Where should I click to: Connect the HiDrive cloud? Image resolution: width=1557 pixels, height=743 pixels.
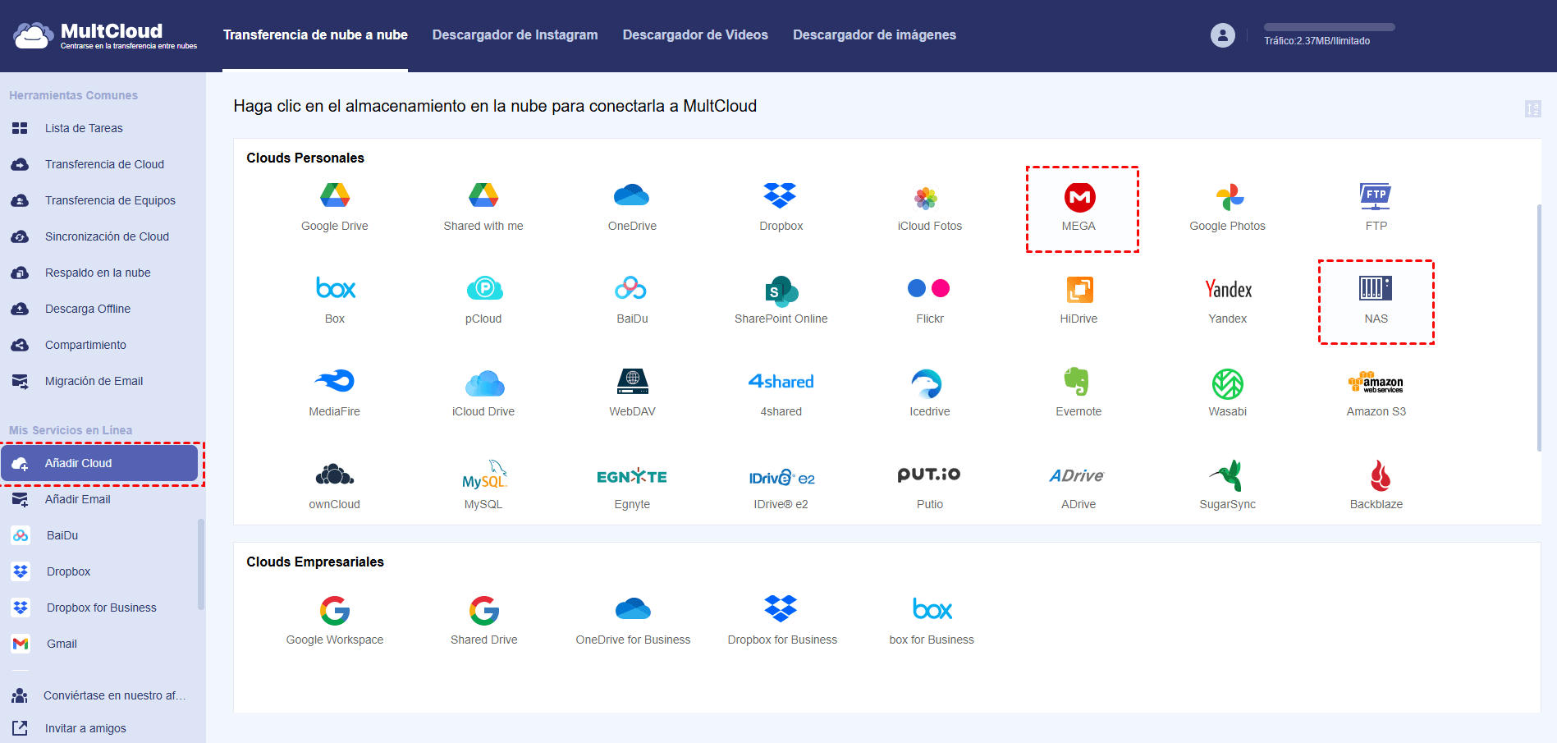click(x=1079, y=290)
